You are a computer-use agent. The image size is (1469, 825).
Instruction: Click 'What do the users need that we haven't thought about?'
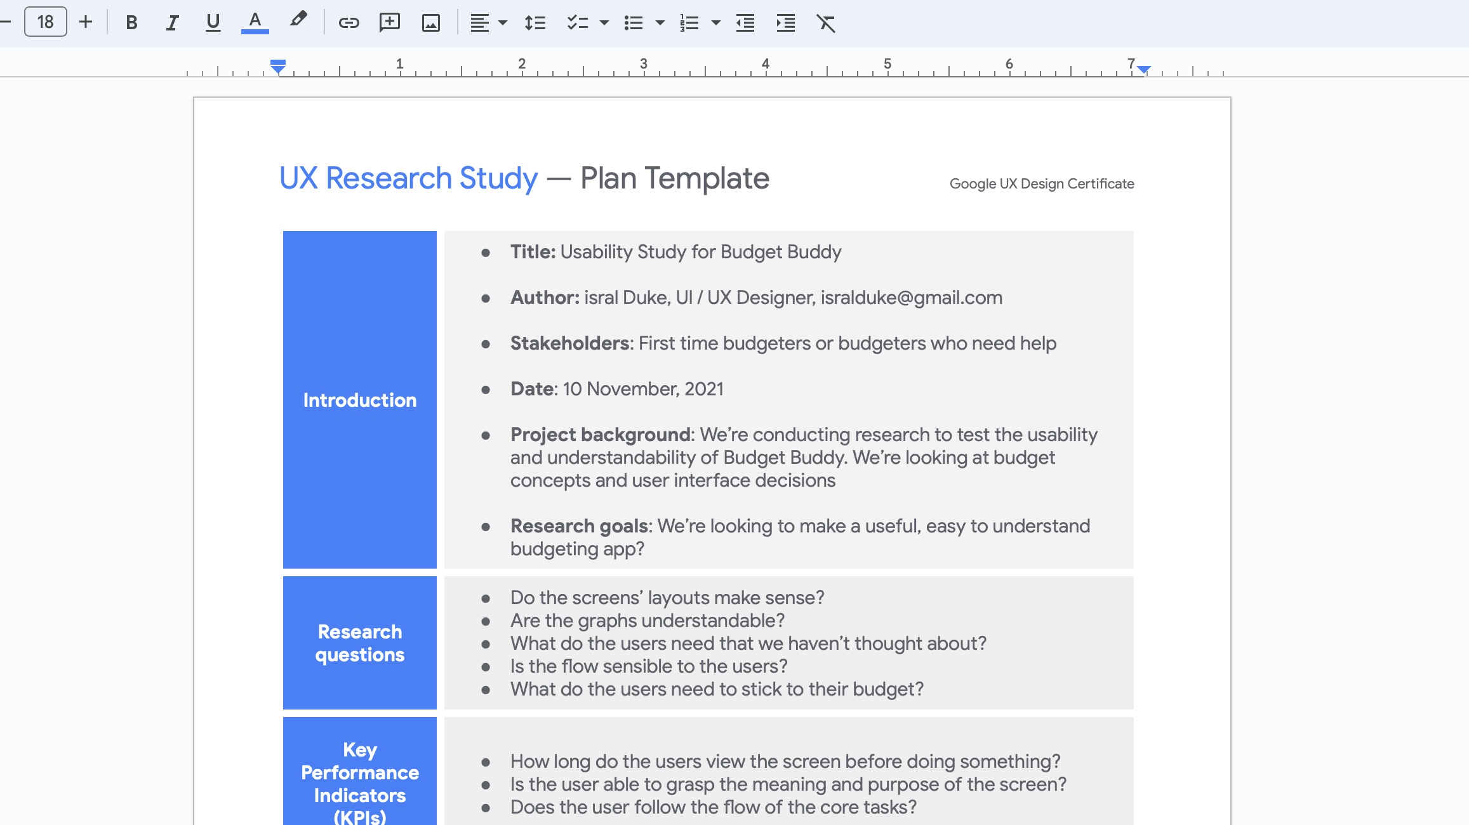[x=748, y=643]
